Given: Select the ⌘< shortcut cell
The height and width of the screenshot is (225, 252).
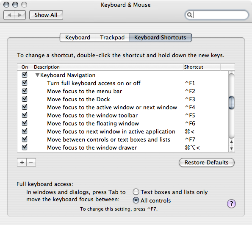Looking at the screenshot, I should (189, 132).
